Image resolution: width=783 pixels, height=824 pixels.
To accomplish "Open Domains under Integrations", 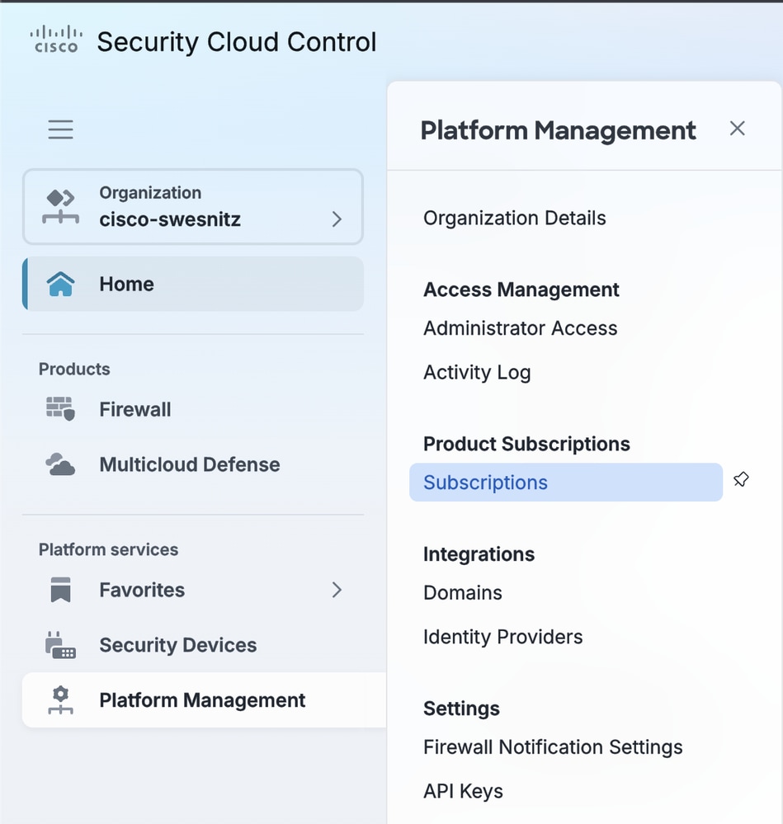I will coord(462,593).
